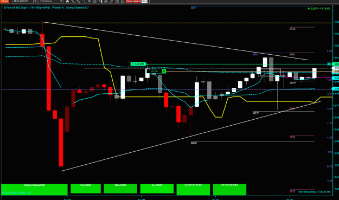This screenshot has width=339, height=200.
Task: Click the red Closed toolbar button
Action: point(129,1)
